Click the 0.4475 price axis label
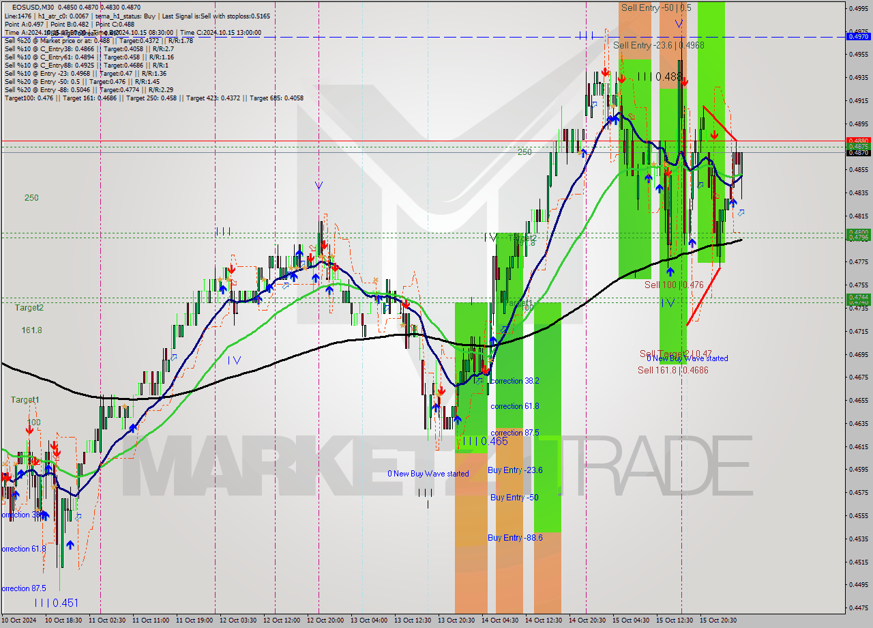873x628 pixels. 857,608
